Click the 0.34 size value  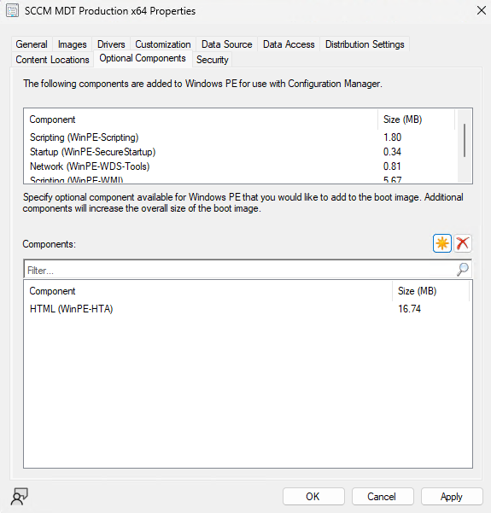pos(392,152)
